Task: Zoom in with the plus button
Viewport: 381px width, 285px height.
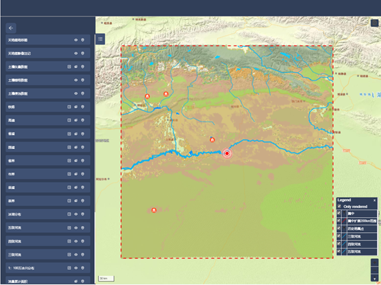Action: [374, 263]
